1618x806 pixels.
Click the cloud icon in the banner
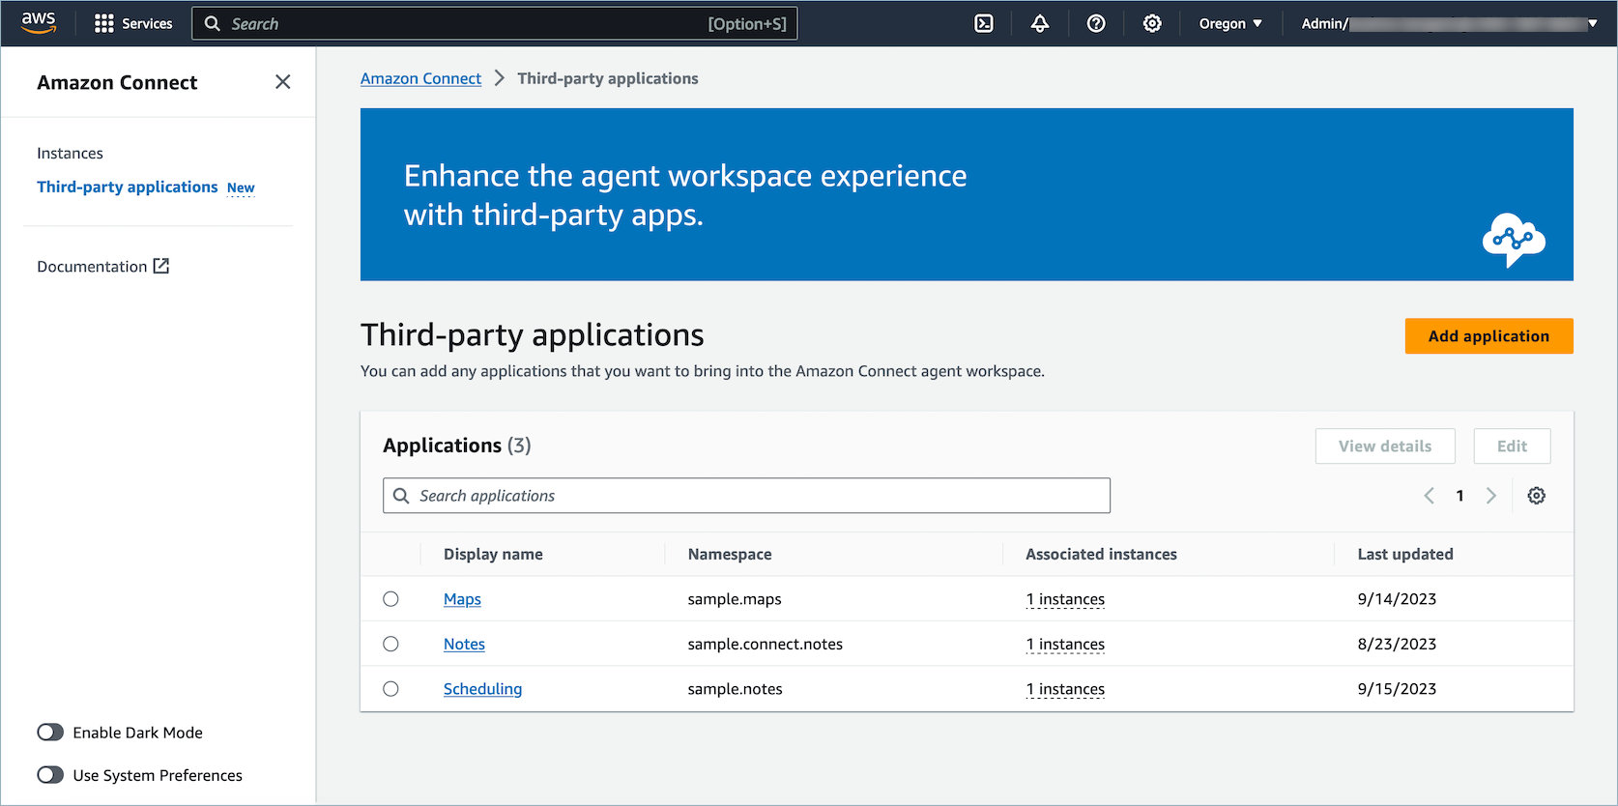click(1514, 240)
